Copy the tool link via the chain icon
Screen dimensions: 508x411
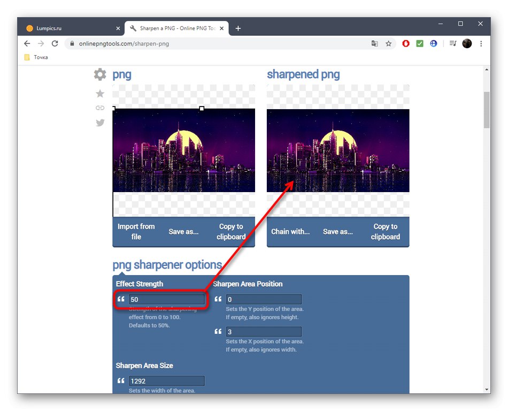[x=99, y=108]
